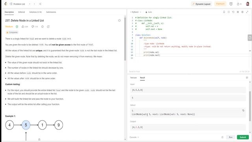Click the icon at the result panel's top right
This screenshot has width=252, height=142.
click(247, 78)
